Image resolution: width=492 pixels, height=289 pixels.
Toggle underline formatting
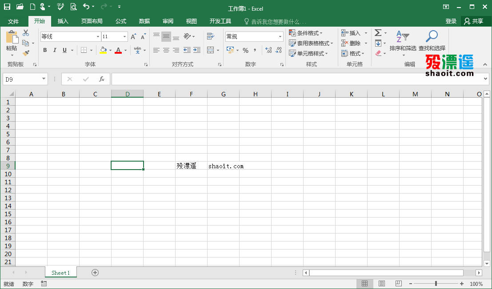coord(64,50)
